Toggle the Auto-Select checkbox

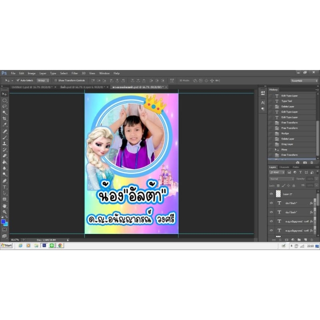click(x=18, y=80)
